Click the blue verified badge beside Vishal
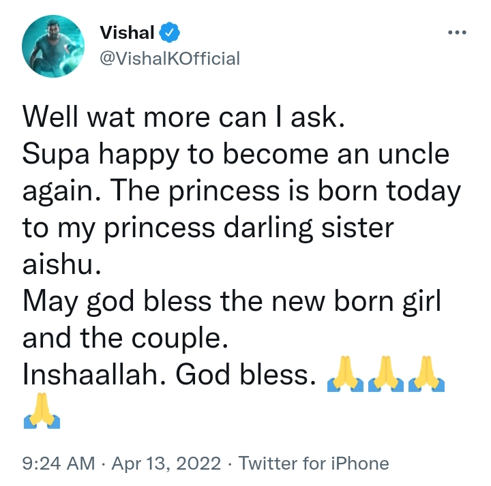The width and height of the screenshot is (491, 486). (169, 33)
